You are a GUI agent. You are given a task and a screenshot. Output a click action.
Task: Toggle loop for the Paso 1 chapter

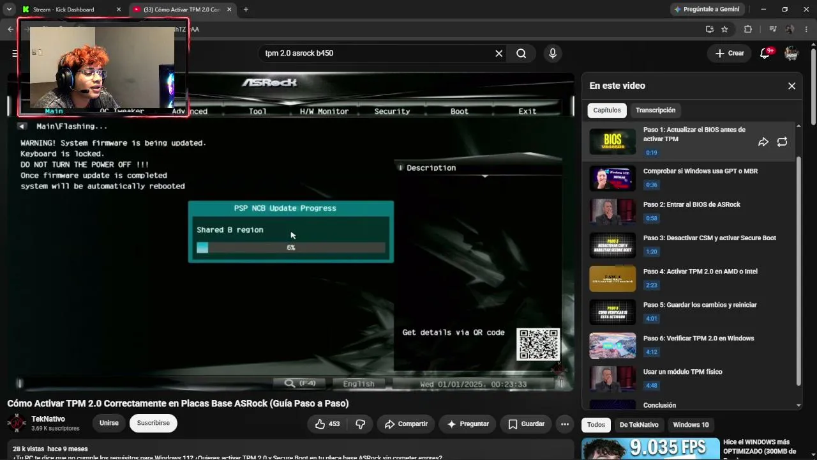pos(782,142)
